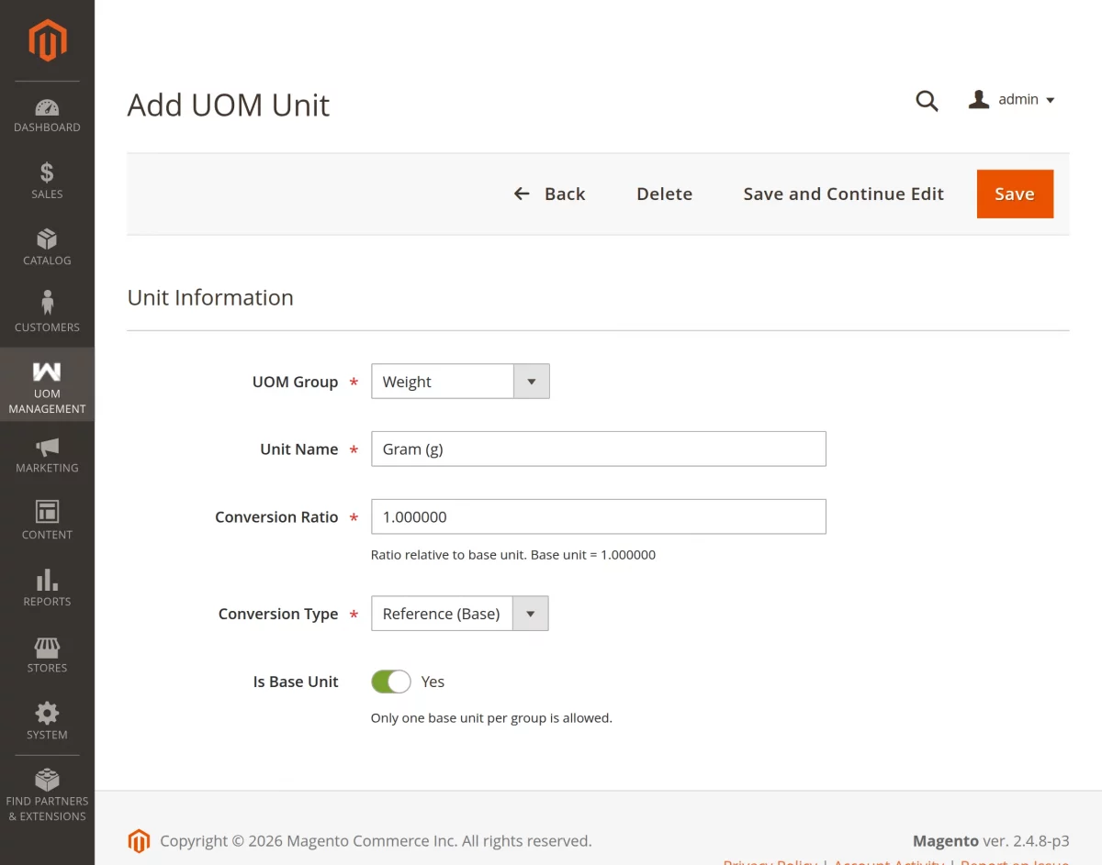Open the System sidebar section
The image size is (1102, 865).
pos(47,720)
